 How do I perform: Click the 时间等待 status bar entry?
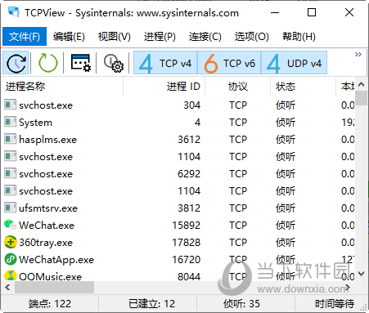click(335, 303)
